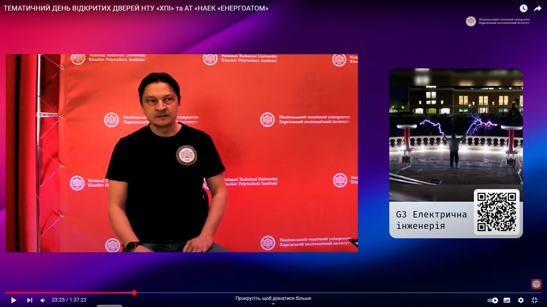
Task: Mute the video with the speaker icon
Action: click(43, 300)
